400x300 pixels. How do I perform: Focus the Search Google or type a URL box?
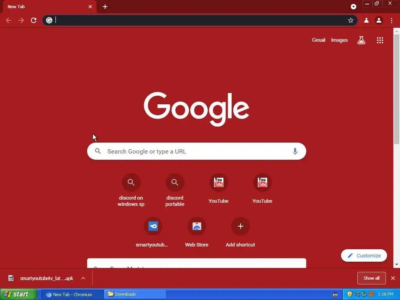[197, 151]
